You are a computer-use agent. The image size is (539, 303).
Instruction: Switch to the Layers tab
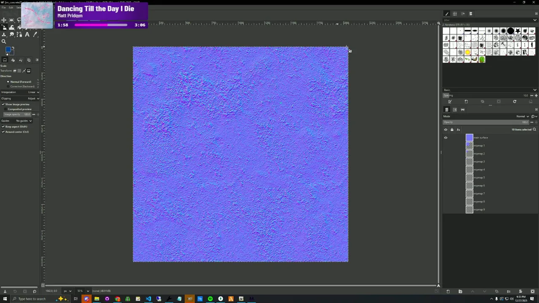coord(447,109)
